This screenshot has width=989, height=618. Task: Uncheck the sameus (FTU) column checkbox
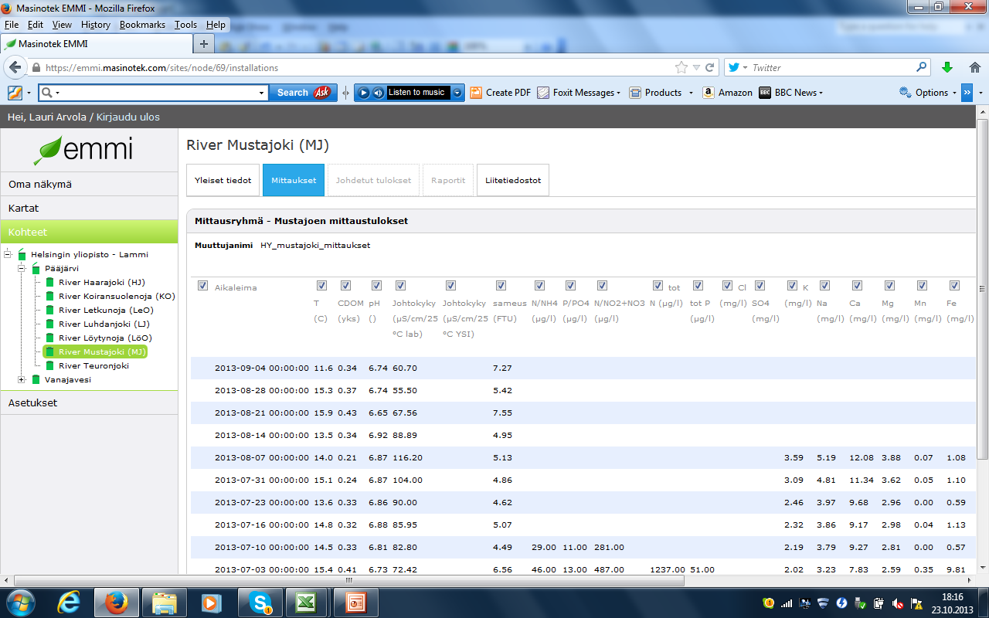(501, 286)
